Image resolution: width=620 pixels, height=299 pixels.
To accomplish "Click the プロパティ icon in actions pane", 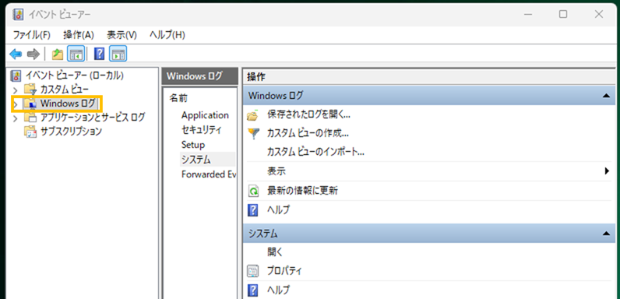I will tap(252, 271).
